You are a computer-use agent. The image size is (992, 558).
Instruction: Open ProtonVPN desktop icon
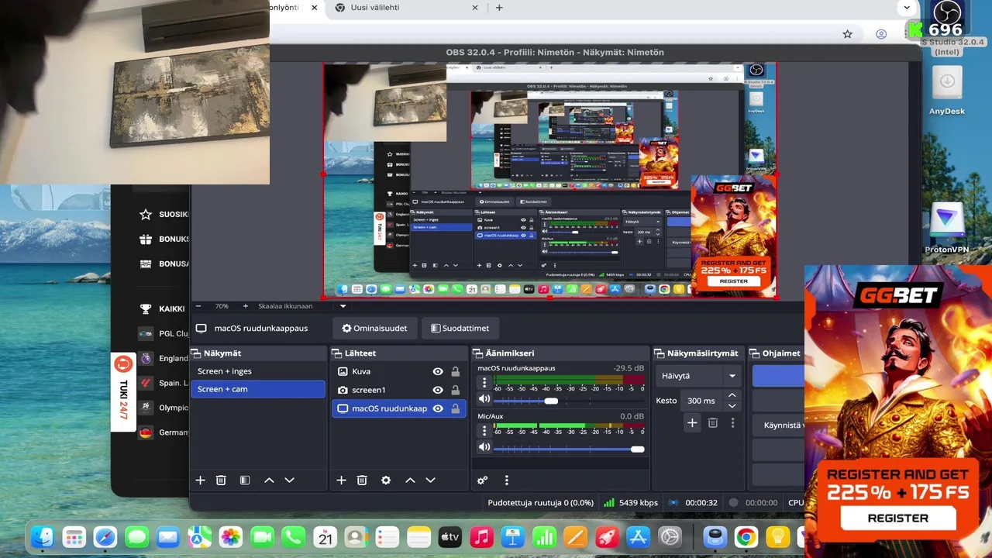tap(946, 229)
